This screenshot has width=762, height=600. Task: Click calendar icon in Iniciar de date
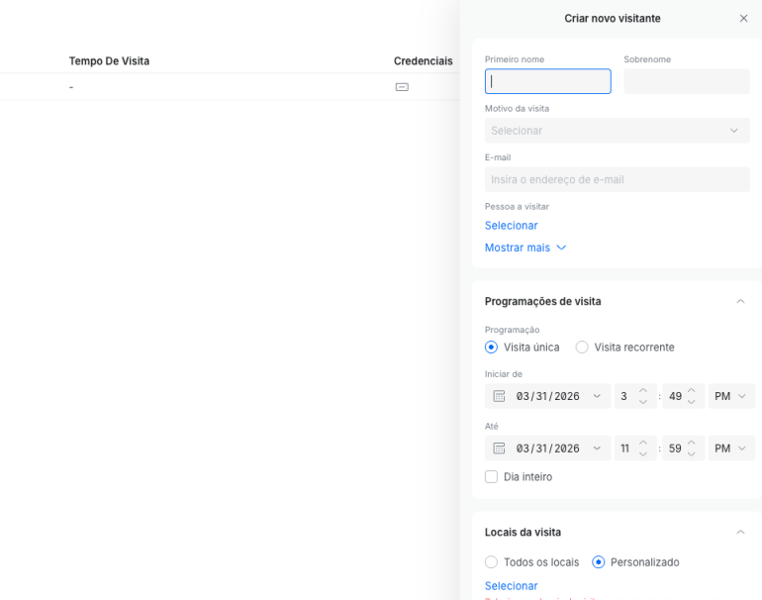(x=499, y=396)
